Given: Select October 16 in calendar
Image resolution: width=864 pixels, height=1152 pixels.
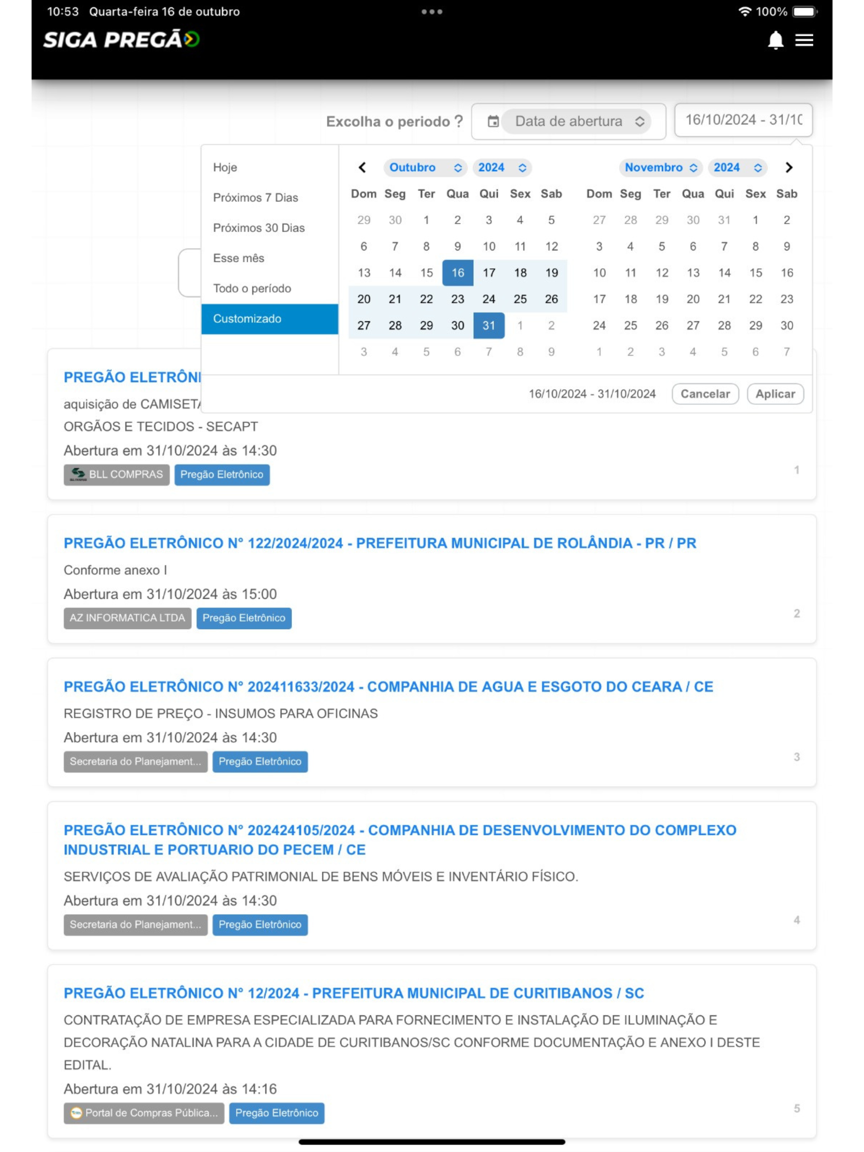Looking at the screenshot, I should tap(458, 273).
